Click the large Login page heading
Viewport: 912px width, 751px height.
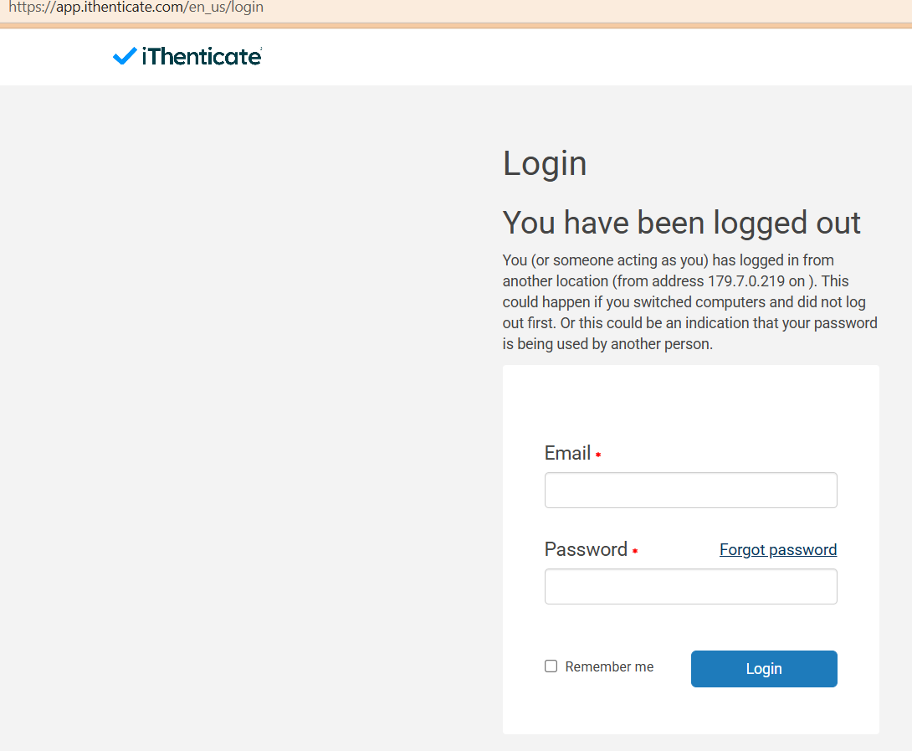(545, 163)
